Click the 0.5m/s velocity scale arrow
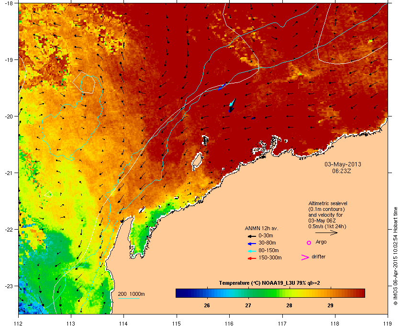The height and width of the screenshot is (326, 402). [326, 233]
